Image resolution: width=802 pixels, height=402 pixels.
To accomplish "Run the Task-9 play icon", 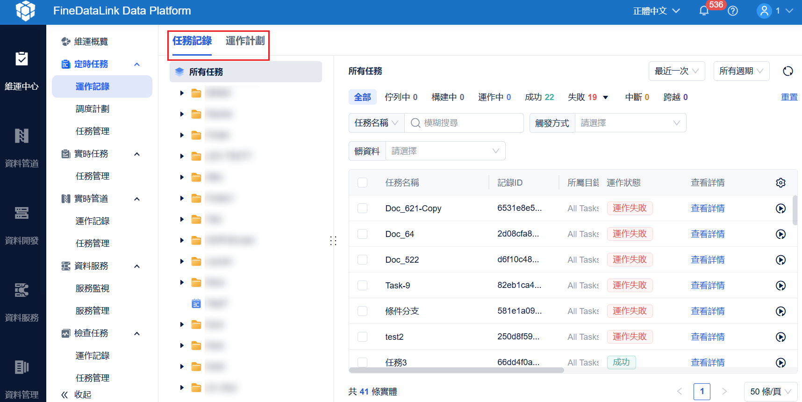I will (781, 286).
